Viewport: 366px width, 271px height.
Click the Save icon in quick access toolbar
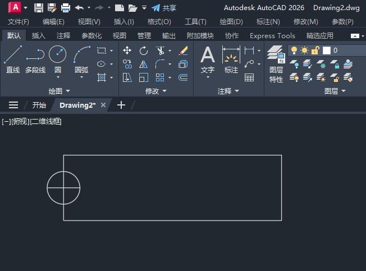(39, 8)
